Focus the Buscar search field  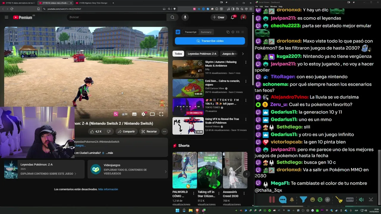(x=116, y=17)
